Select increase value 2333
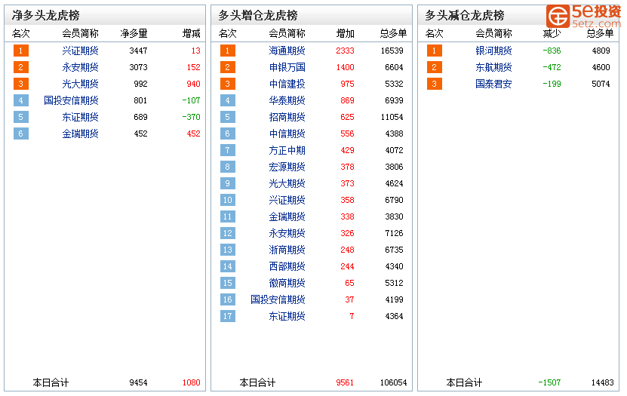 coord(345,51)
